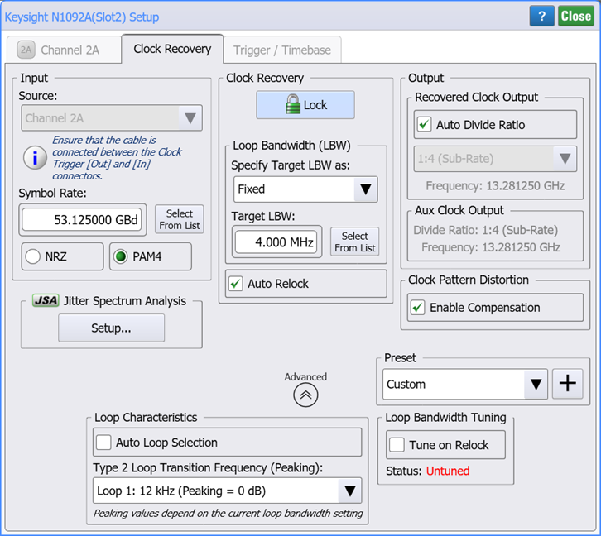
Task: Select the Clock Recovery tab
Action: 172,49
